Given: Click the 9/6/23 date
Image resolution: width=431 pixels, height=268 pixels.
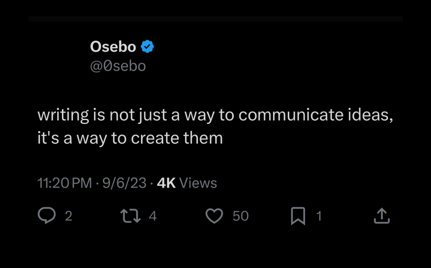Looking at the screenshot, I should pyautogui.click(x=124, y=183).
